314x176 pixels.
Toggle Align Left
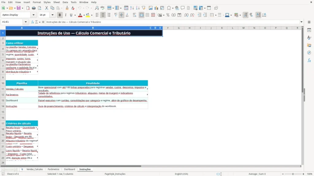[97, 15]
